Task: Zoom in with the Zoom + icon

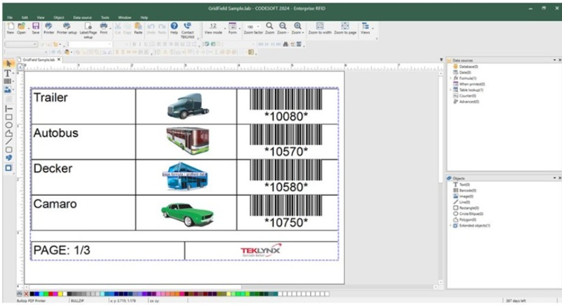Action: [x=298, y=28]
